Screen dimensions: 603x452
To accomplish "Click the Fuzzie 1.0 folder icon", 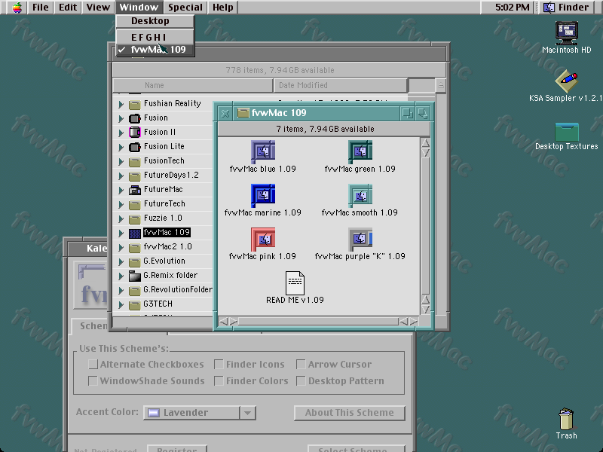I will [135, 218].
